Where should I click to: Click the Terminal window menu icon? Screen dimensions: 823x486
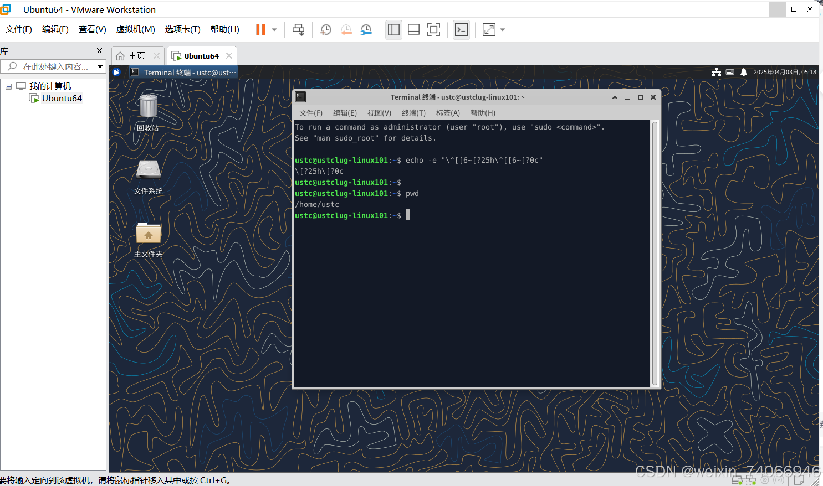(x=300, y=97)
